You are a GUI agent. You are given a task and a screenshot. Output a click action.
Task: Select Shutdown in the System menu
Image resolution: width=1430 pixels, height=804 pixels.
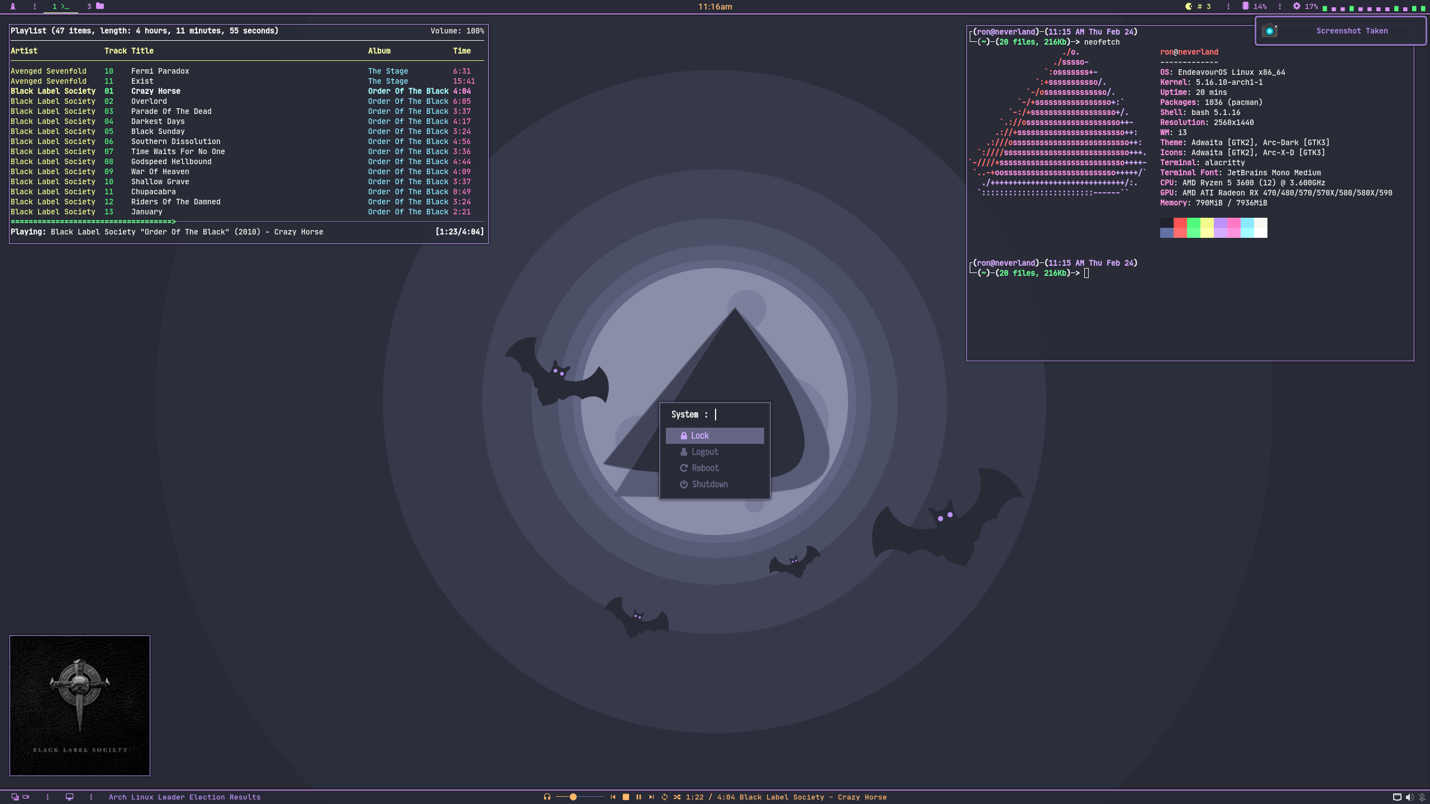[x=714, y=484]
